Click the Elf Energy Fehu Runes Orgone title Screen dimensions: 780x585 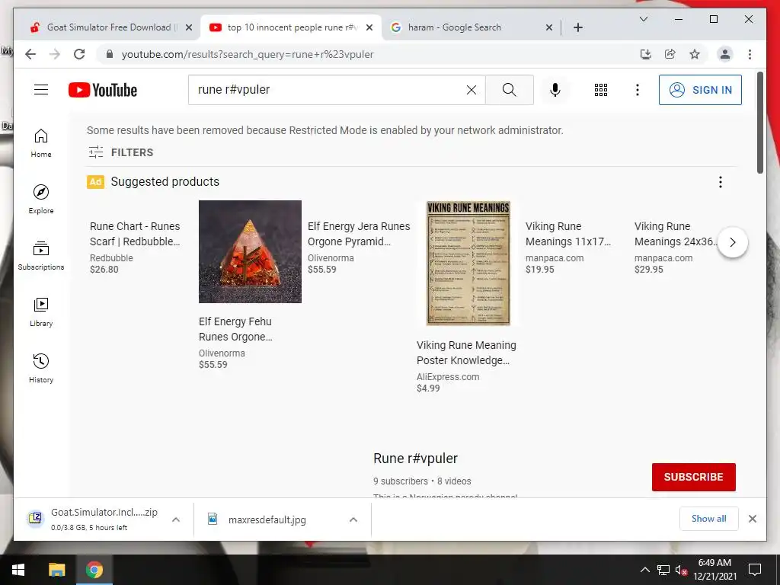(235, 329)
